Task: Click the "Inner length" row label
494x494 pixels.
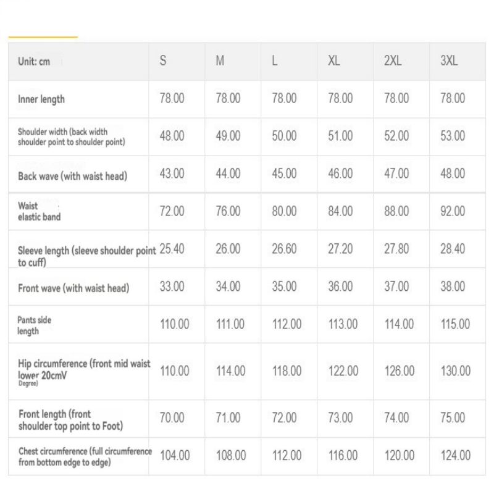Action: (x=41, y=99)
